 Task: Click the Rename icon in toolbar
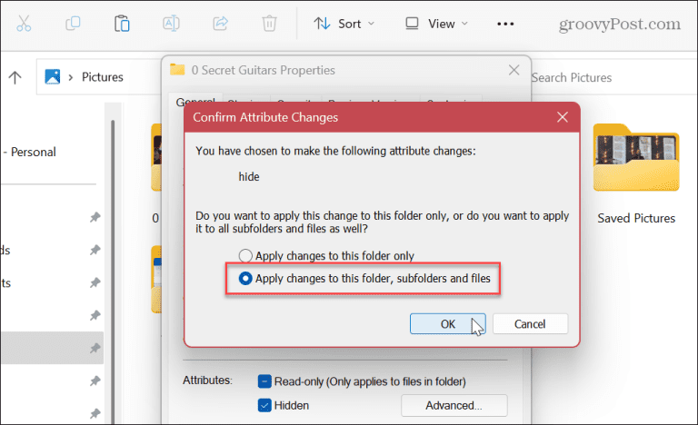pyautogui.click(x=171, y=24)
